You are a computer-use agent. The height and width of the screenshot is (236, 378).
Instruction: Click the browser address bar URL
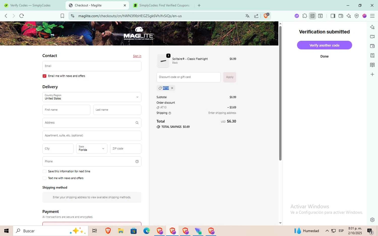point(130,16)
